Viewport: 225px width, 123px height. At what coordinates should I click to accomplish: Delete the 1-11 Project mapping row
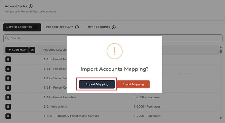pos(8,69)
